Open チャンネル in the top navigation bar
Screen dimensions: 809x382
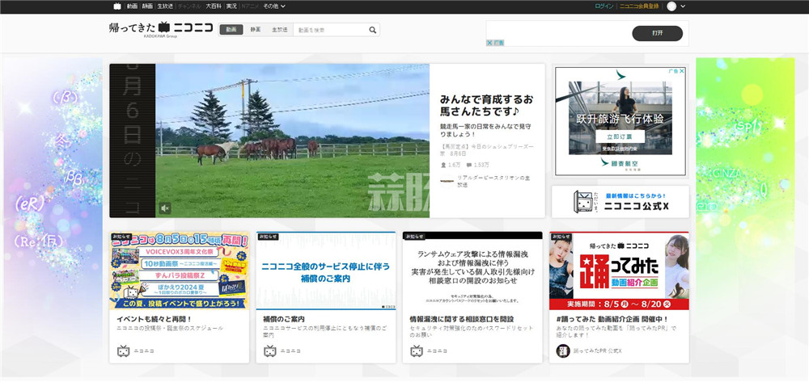[x=189, y=6]
